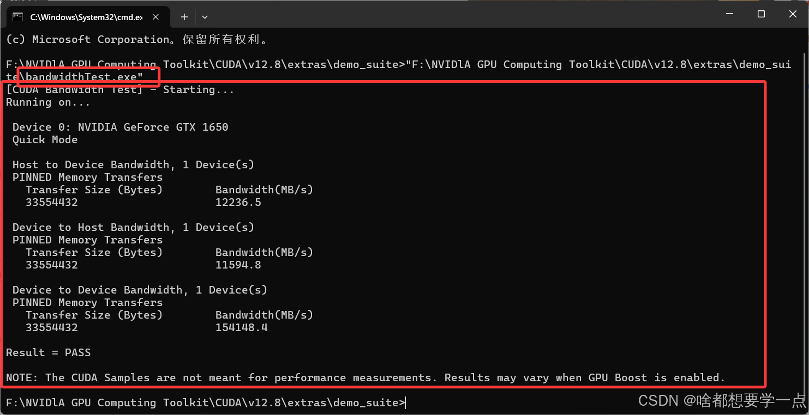Image resolution: width=809 pixels, height=415 pixels.
Task: Click the cmd.exe icon on the terminal tab
Action: pyautogui.click(x=18, y=17)
